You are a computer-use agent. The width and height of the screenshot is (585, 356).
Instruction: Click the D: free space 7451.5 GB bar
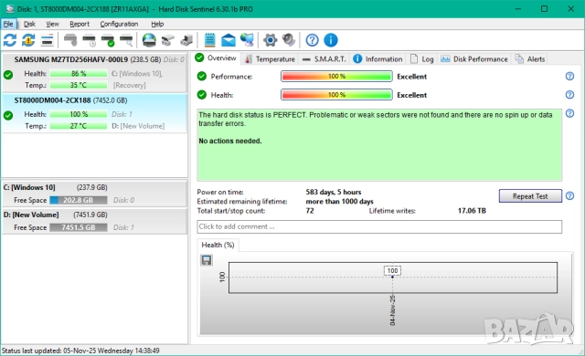click(79, 227)
